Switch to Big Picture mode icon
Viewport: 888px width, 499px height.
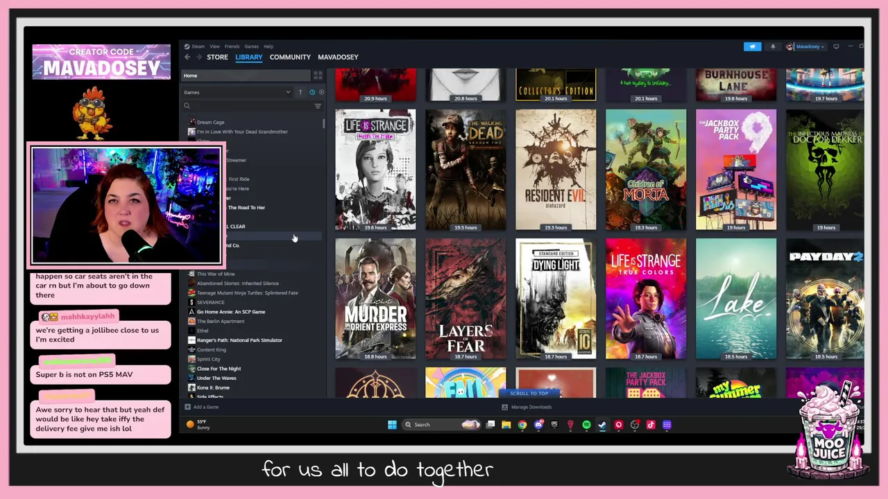click(x=836, y=46)
